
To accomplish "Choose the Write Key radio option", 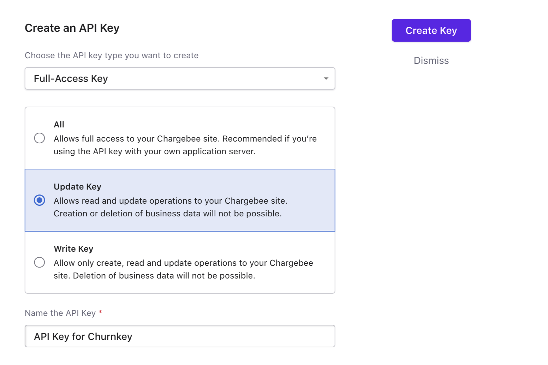I will pos(39,262).
